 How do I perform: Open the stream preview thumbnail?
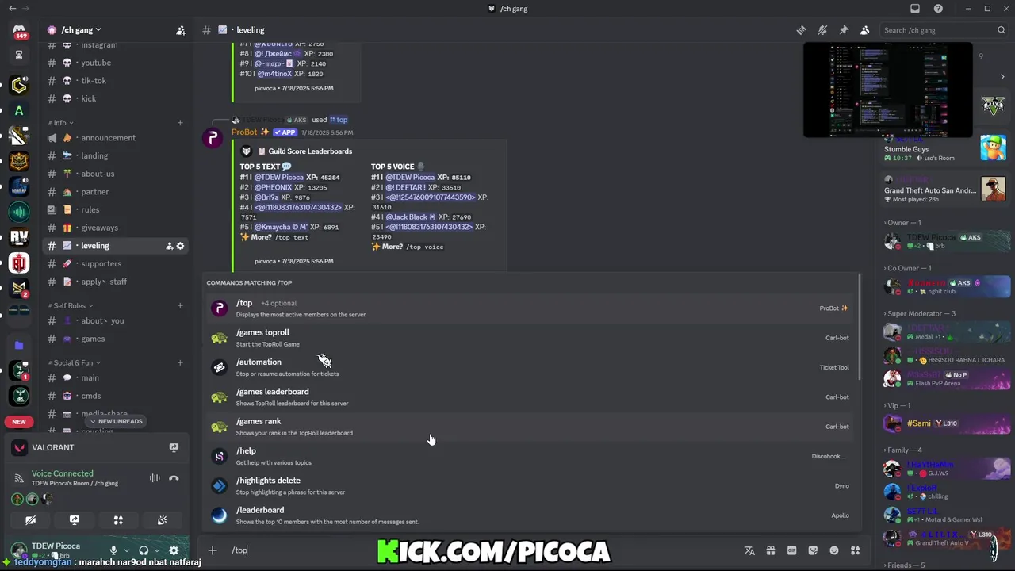(x=887, y=90)
